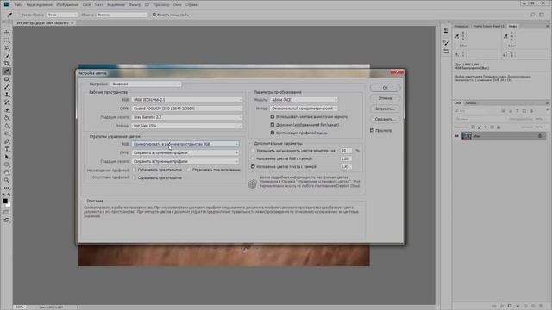Open the Dot Gain 15% dropdown
The width and height of the screenshot is (552, 310).
[187, 126]
